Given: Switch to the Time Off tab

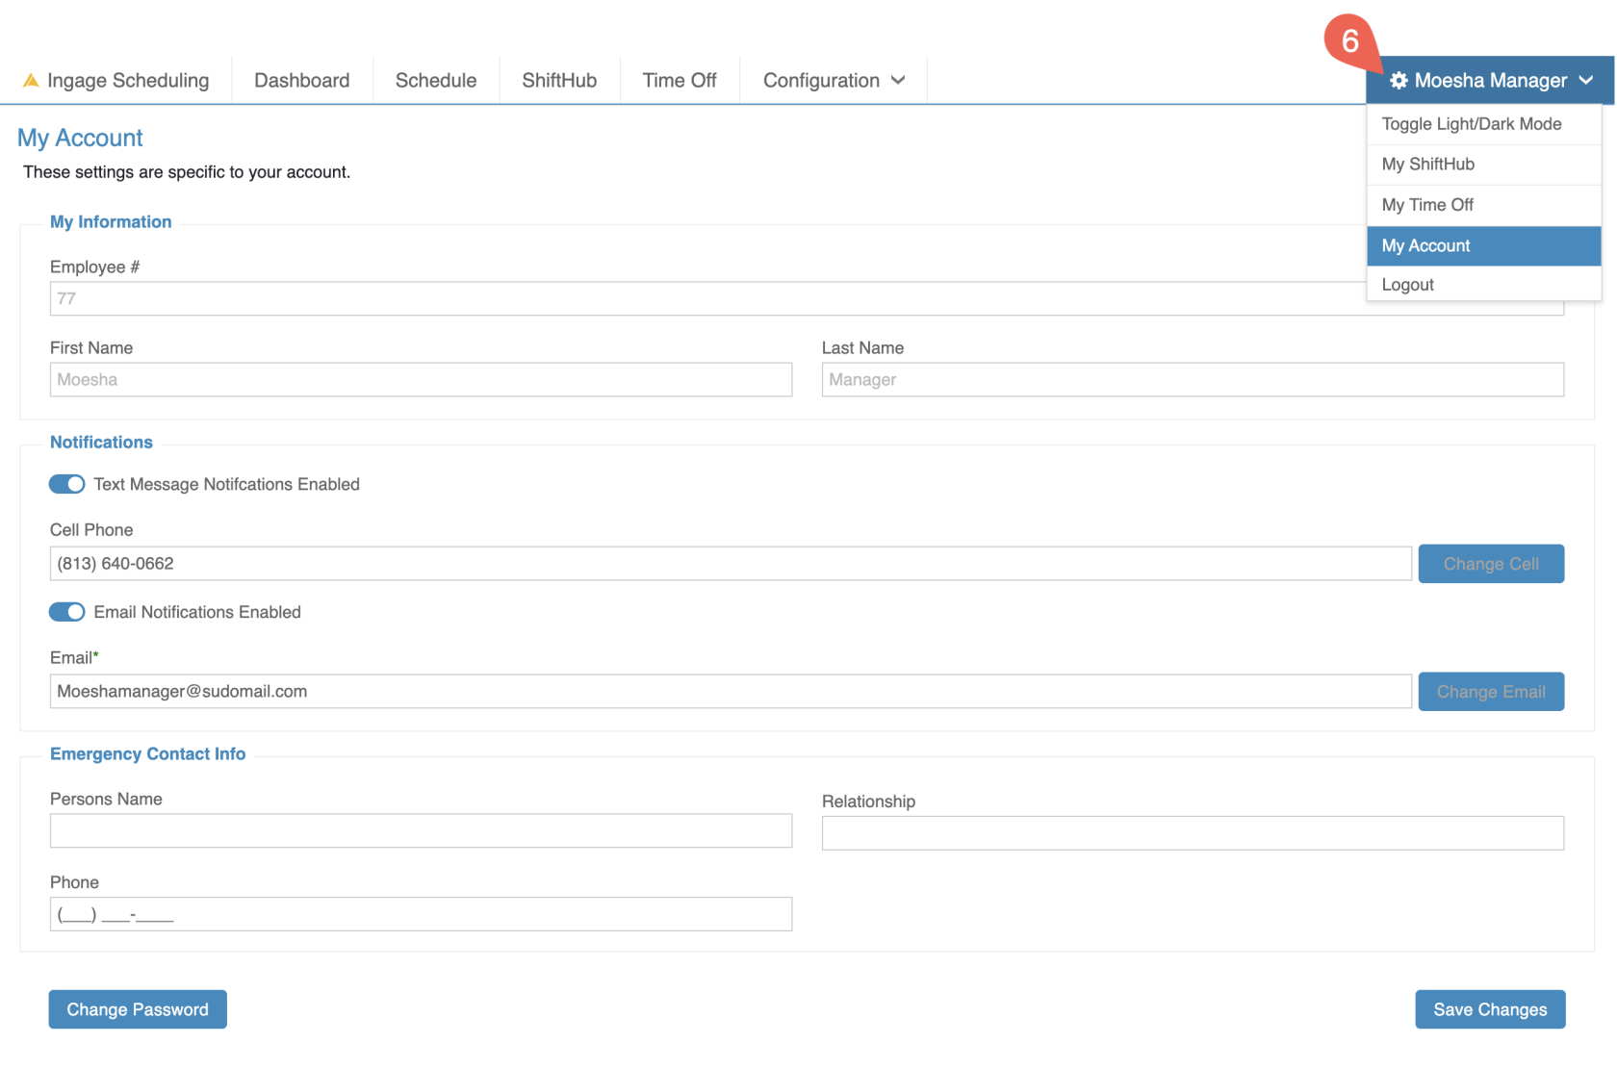Looking at the screenshot, I should [x=680, y=81].
